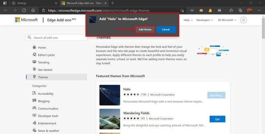Open the Entertainment category
This screenshot has width=265, height=134.
tap(44, 123)
